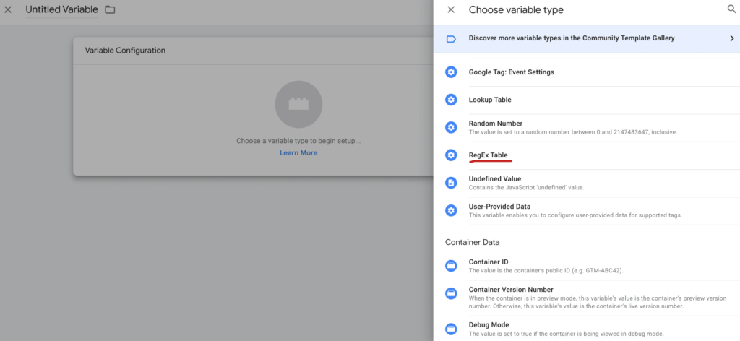Click the Lookup Table gear icon
This screenshot has width=740, height=341.
451,100
